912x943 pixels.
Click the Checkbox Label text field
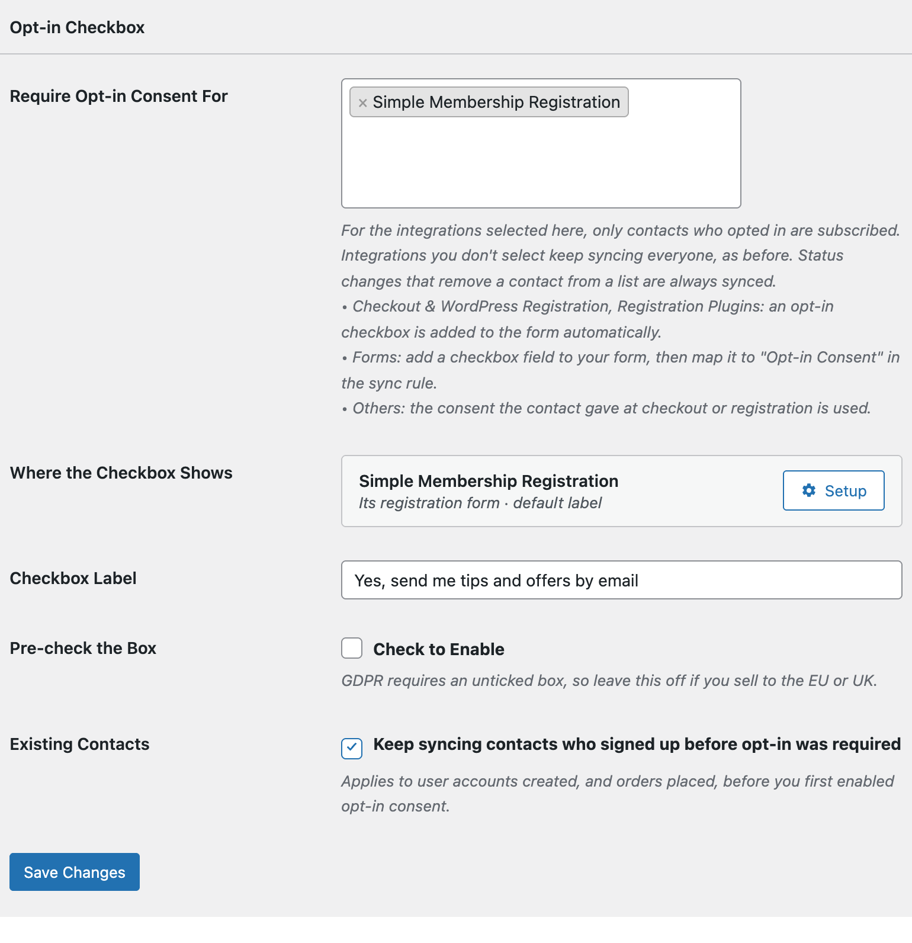pos(622,580)
